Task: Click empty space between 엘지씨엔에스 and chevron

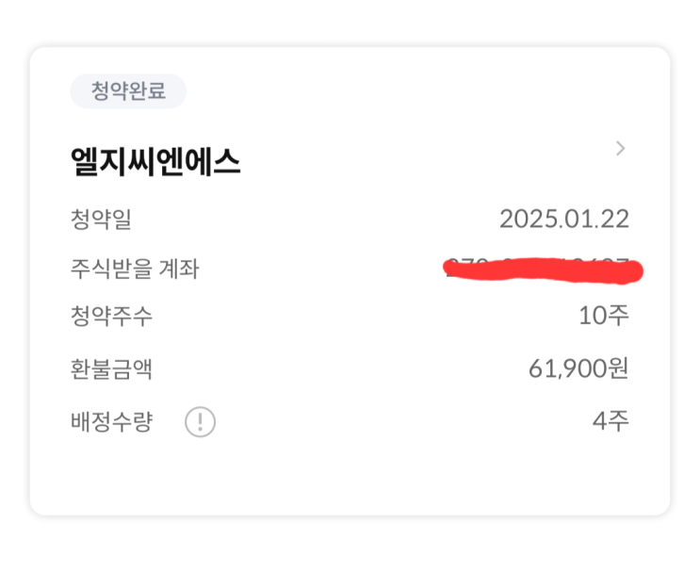Action: click(424, 162)
